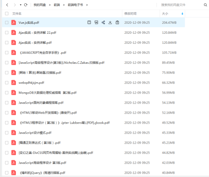The image size is (209, 177).
Task: Click the second action icon left of share on Vue.js实战.pdf
Action: (x=96, y=23)
